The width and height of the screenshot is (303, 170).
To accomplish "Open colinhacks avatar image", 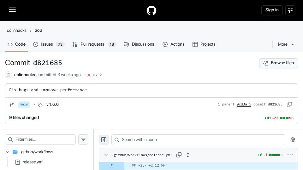I will click(x=9, y=75).
